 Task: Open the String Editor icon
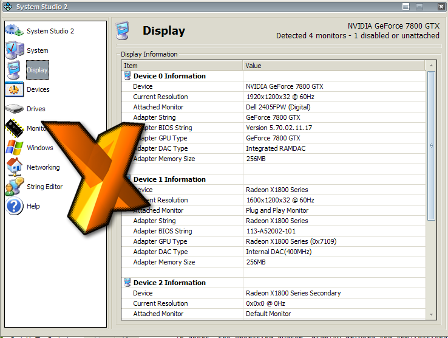(x=15, y=187)
